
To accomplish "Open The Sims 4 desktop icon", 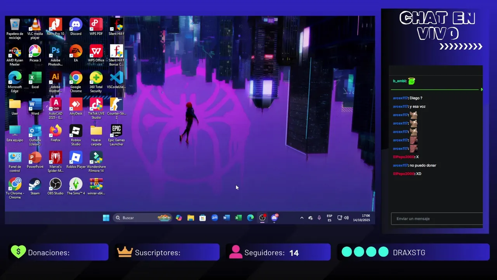I will coord(76,187).
